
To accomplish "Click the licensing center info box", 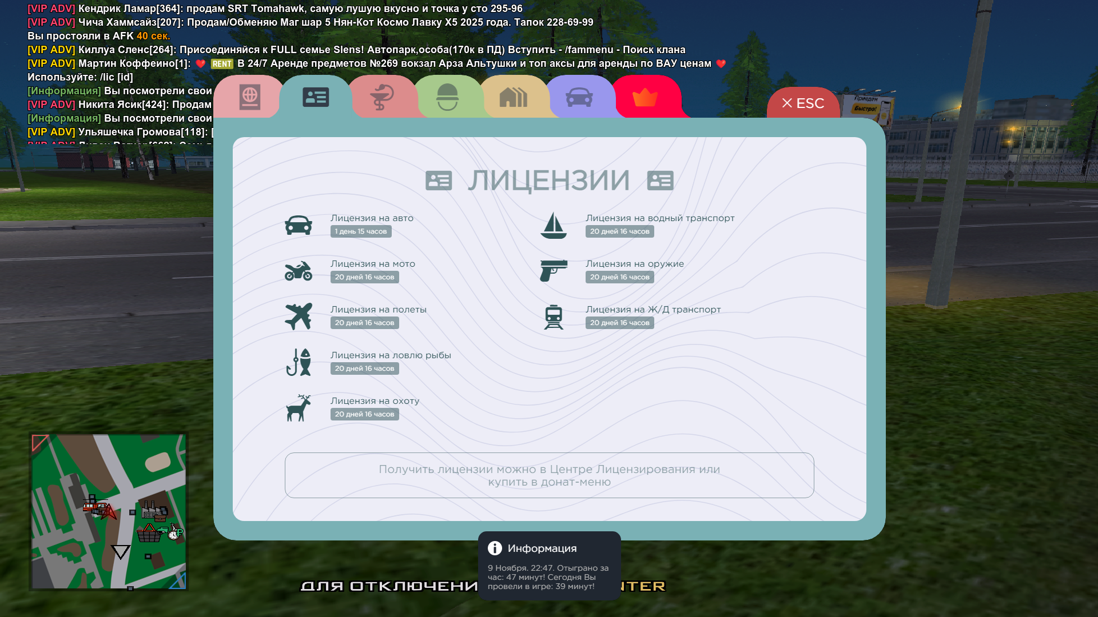I will coord(549,475).
